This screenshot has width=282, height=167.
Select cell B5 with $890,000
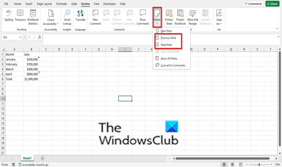click(31, 74)
